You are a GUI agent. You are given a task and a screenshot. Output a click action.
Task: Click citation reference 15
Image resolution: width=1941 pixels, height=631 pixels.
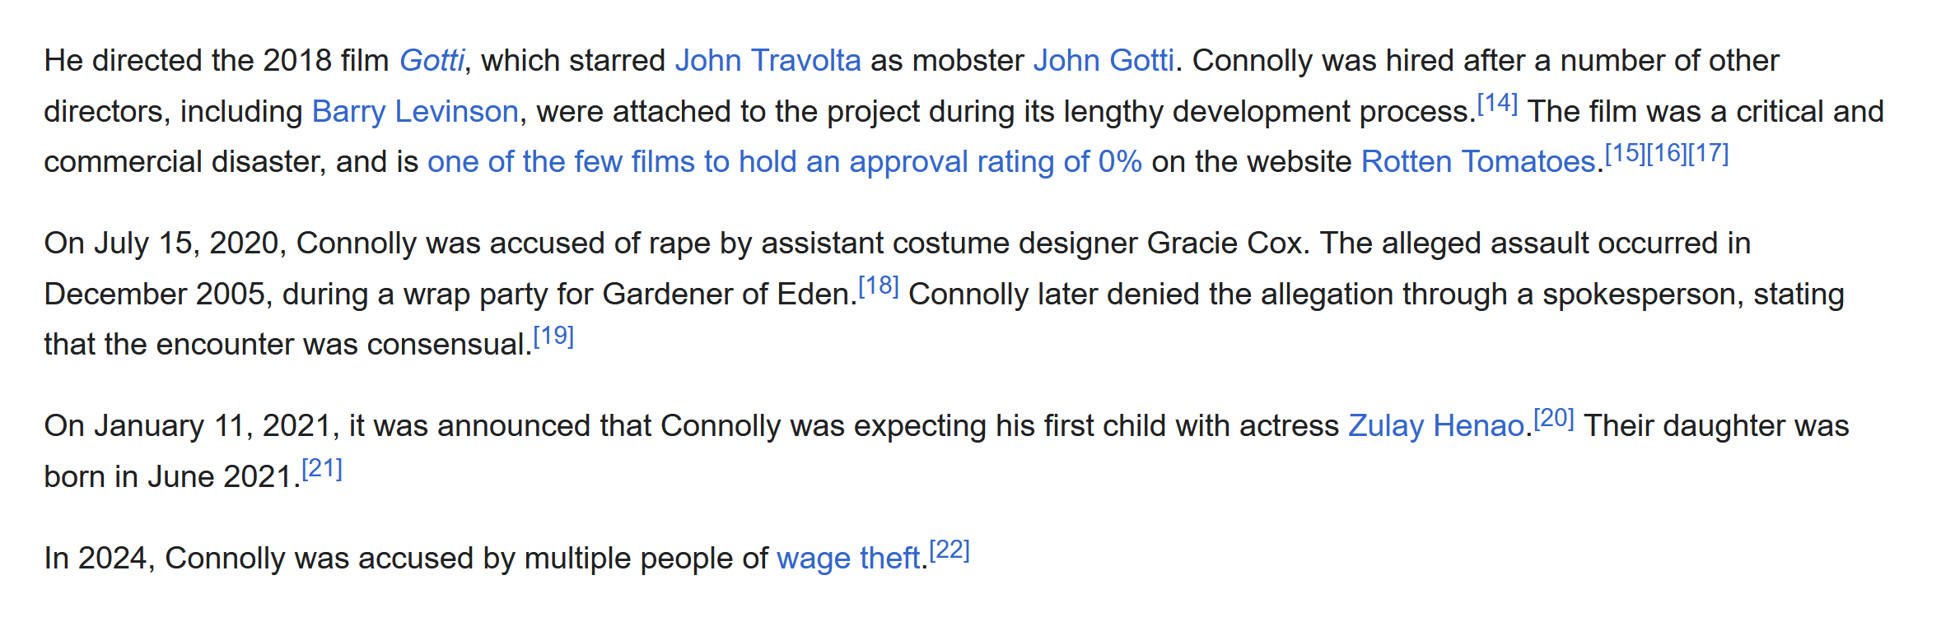[x=1625, y=154]
